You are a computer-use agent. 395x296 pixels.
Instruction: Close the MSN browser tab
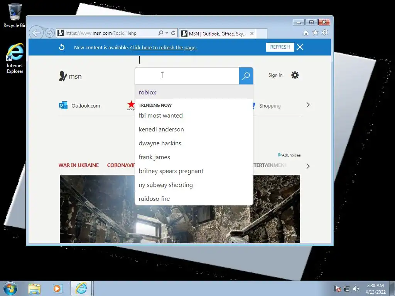(252, 34)
